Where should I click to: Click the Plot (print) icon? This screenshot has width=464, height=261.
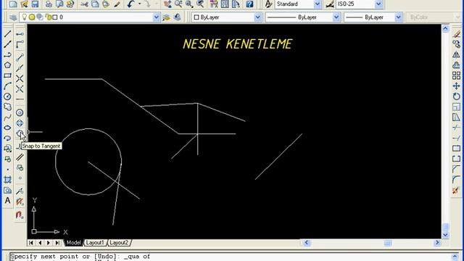pos(49,4)
